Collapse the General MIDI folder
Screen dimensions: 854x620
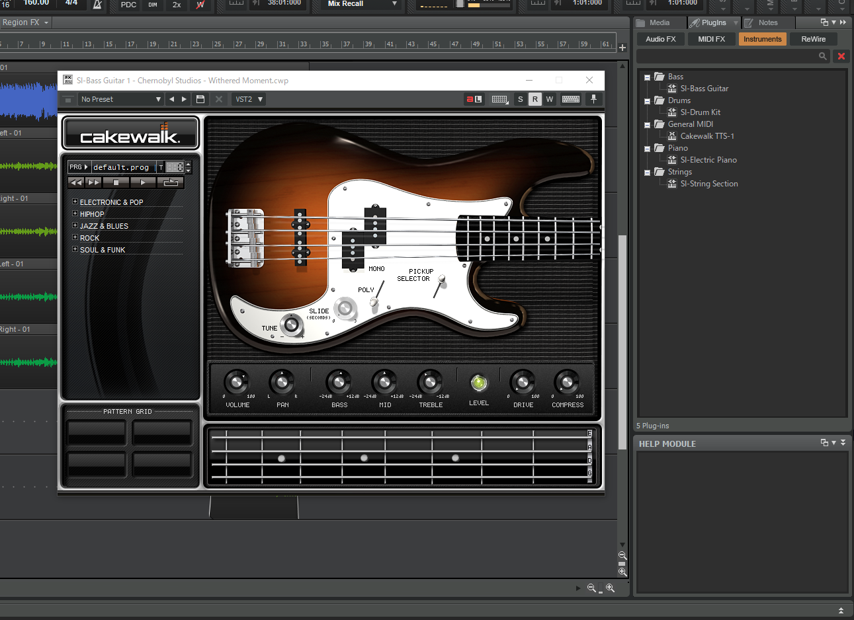click(x=648, y=125)
